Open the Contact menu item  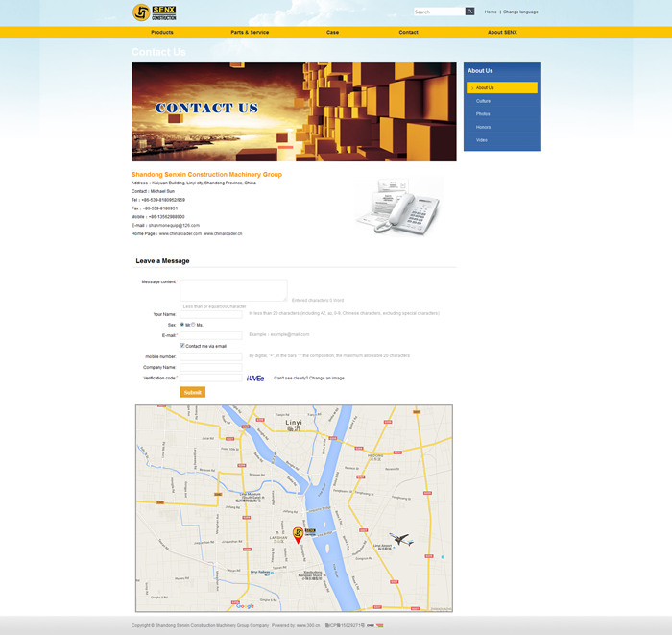(408, 32)
